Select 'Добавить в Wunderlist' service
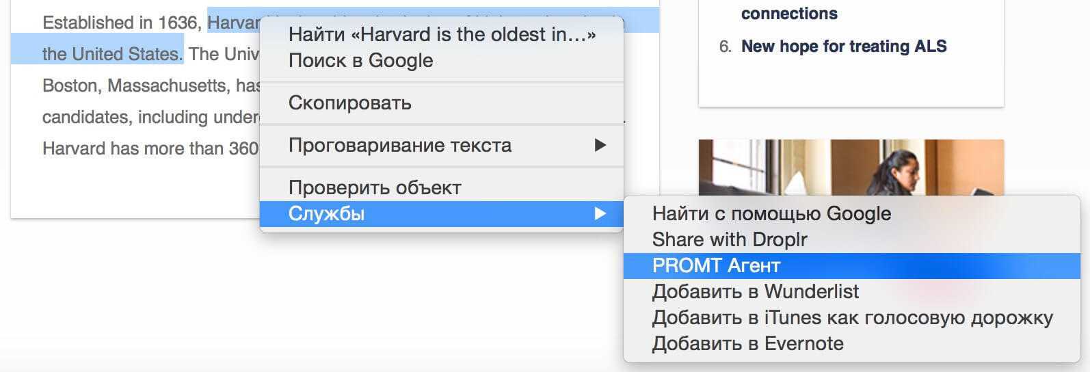 pyautogui.click(x=852, y=291)
